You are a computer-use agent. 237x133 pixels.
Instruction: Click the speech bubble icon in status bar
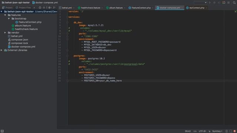230,131
